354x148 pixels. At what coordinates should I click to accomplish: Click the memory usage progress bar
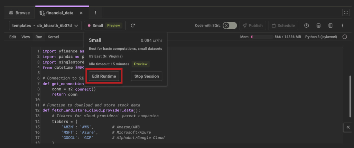pos(262,37)
